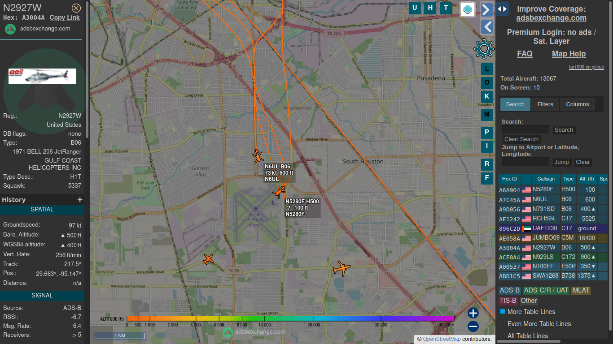Click the right chevron sidebar arrow
613x344 pixels.
point(487,9)
